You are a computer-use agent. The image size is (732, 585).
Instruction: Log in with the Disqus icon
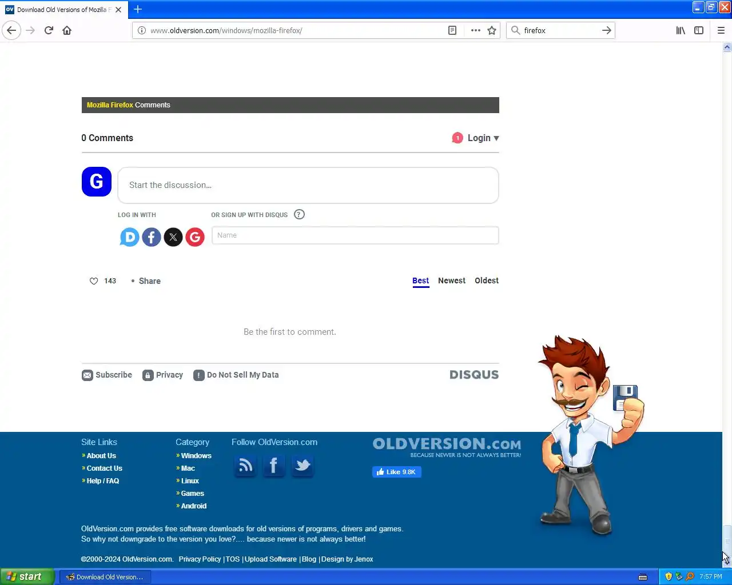tap(129, 237)
